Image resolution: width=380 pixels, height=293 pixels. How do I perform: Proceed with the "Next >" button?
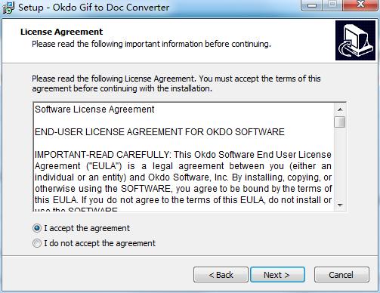coord(277,275)
